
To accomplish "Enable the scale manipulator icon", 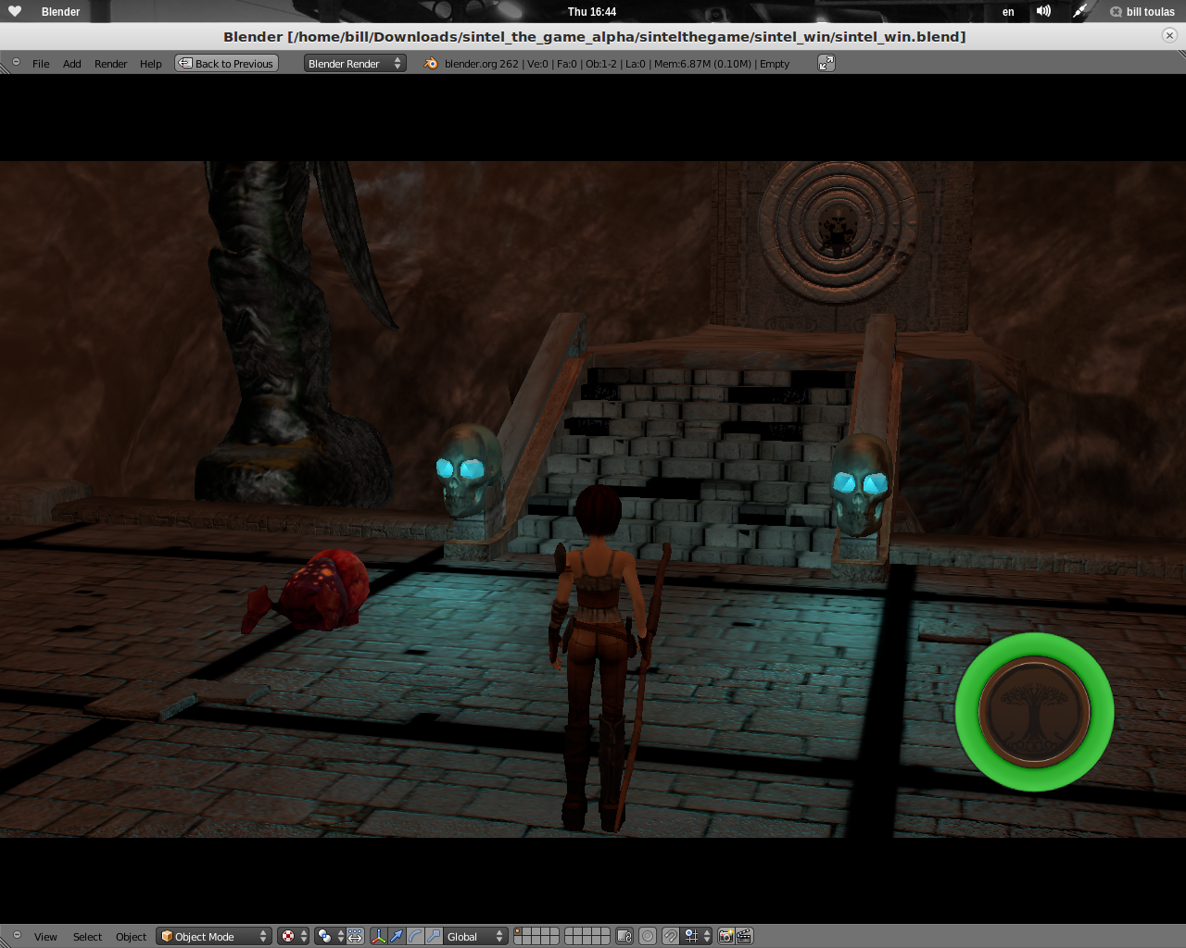I will 433,937.
